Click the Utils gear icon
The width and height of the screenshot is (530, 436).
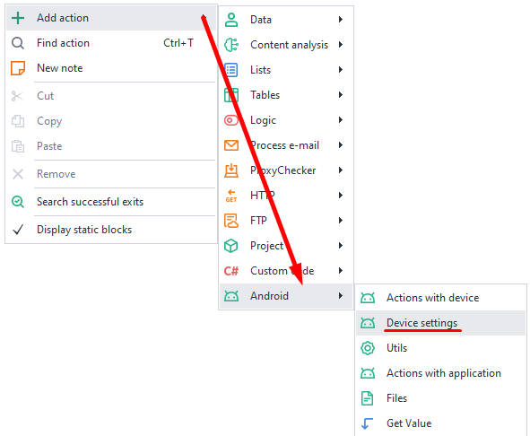pos(368,348)
